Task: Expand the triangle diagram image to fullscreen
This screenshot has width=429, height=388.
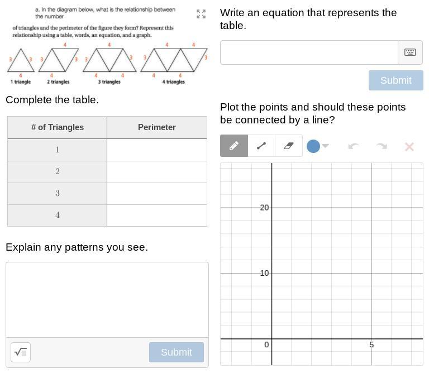Action: (201, 14)
